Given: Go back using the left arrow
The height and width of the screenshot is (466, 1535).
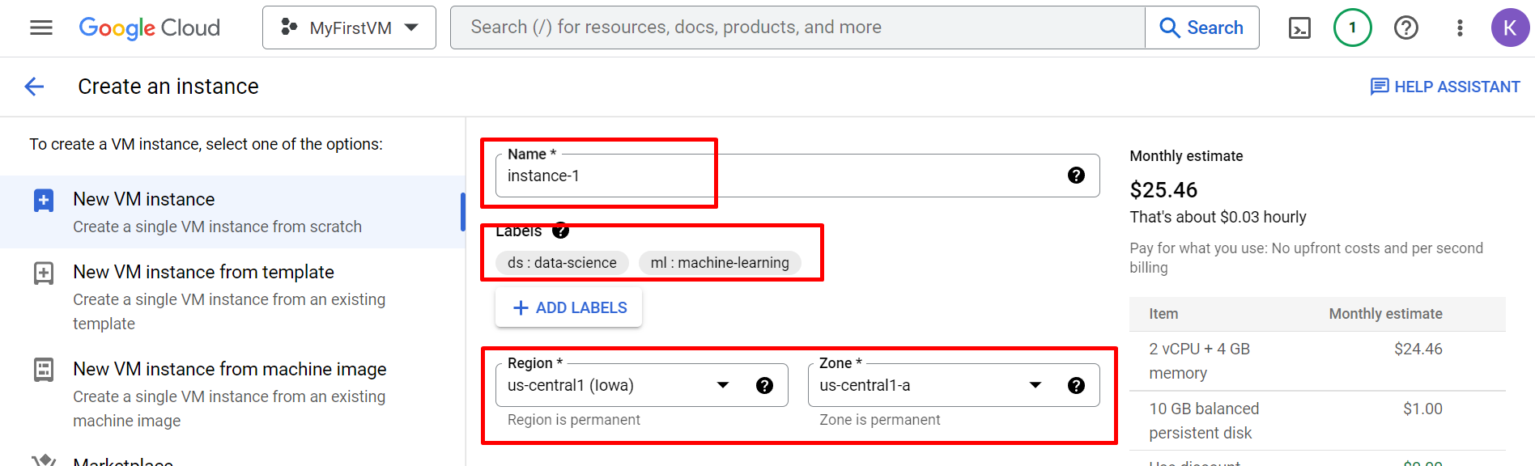Looking at the screenshot, I should pyautogui.click(x=34, y=87).
